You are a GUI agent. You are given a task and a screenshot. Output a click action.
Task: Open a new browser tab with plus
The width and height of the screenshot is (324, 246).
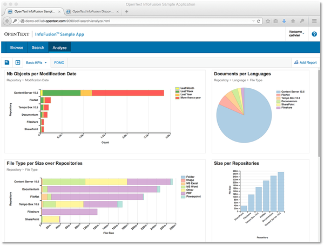click(127, 12)
